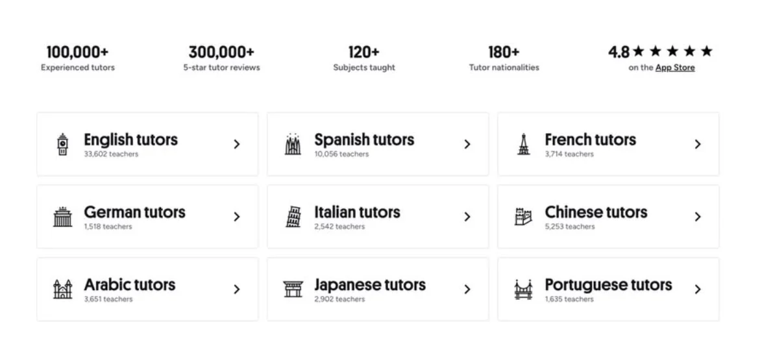Click the chevron beside French tutors
762x353 pixels.
(698, 144)
